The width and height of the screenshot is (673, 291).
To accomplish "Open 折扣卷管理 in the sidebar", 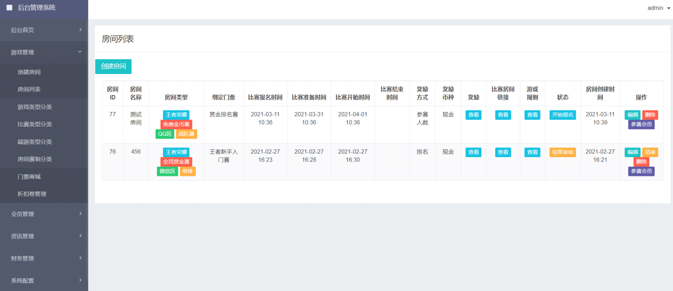I will [x=32, y=194].
